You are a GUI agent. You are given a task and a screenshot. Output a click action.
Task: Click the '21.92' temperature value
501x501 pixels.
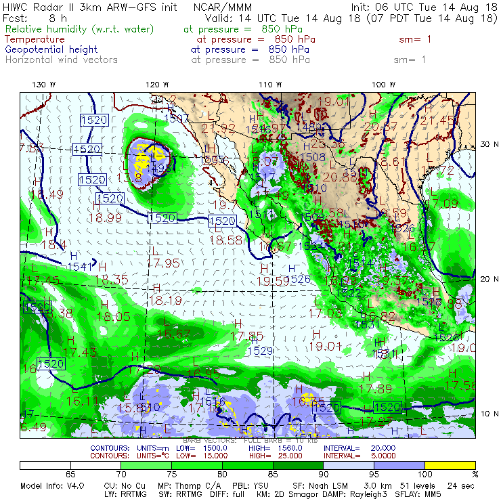pyautogui.click(x=219, y=129)
